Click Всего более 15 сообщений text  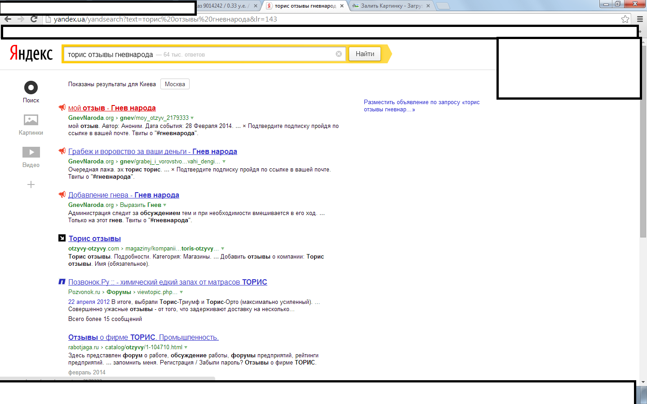(x=105, y=319)
